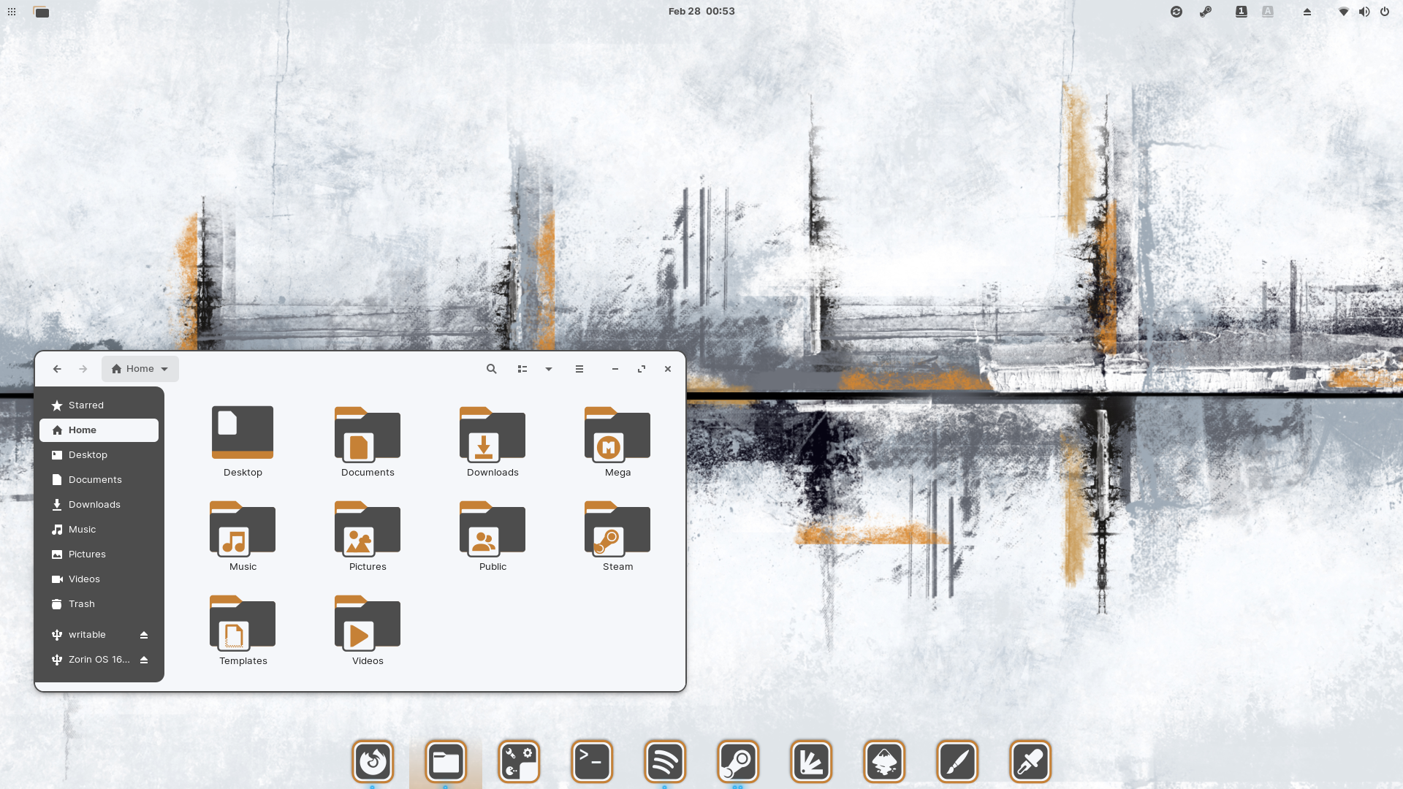Open the hamburger menu in file manager
The height and width of the screenshot is (789, 1403).
(x=579, y=369)
